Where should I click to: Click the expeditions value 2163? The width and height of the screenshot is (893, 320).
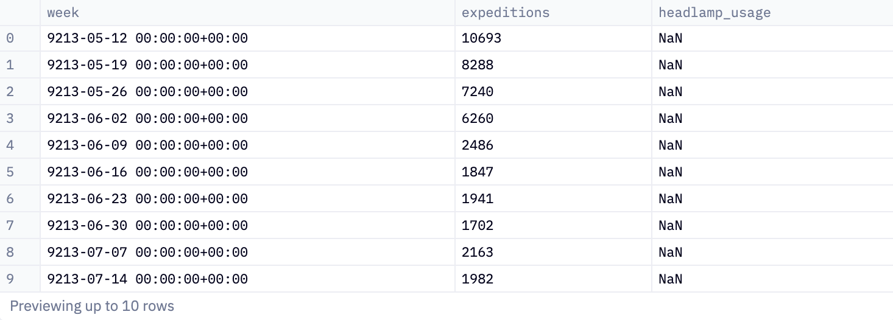click(478, 252)
